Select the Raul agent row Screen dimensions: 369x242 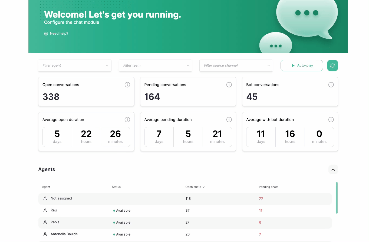[54, 210]
